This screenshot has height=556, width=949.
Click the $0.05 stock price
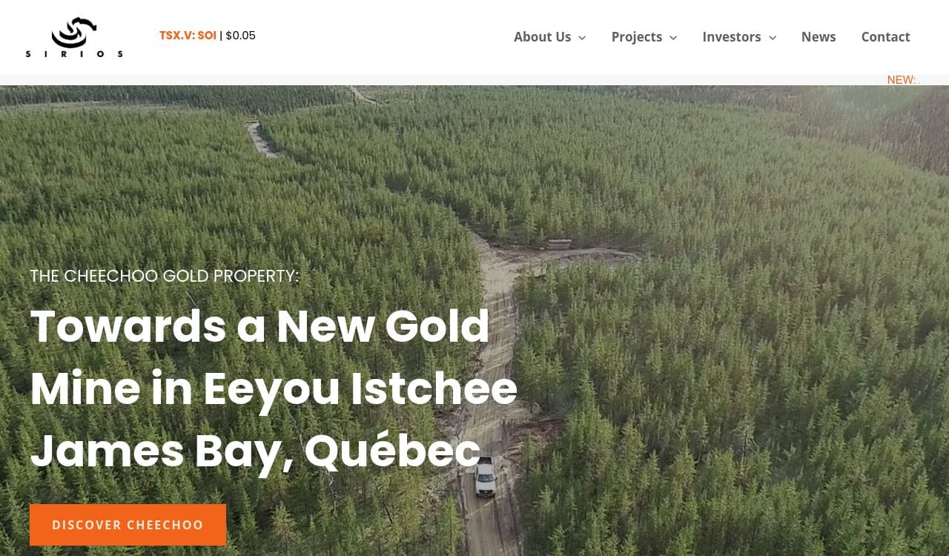[x=241, y=35]
